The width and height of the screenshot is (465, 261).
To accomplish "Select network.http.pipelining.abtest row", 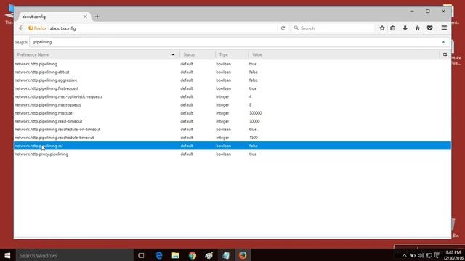I will click(x=232, y=72).
